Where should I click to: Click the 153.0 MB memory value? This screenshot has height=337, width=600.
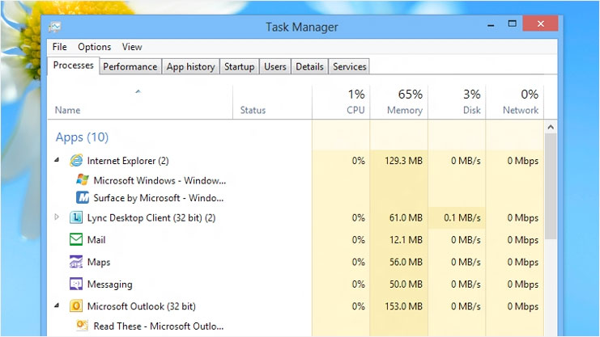click(x=403, y=306)
